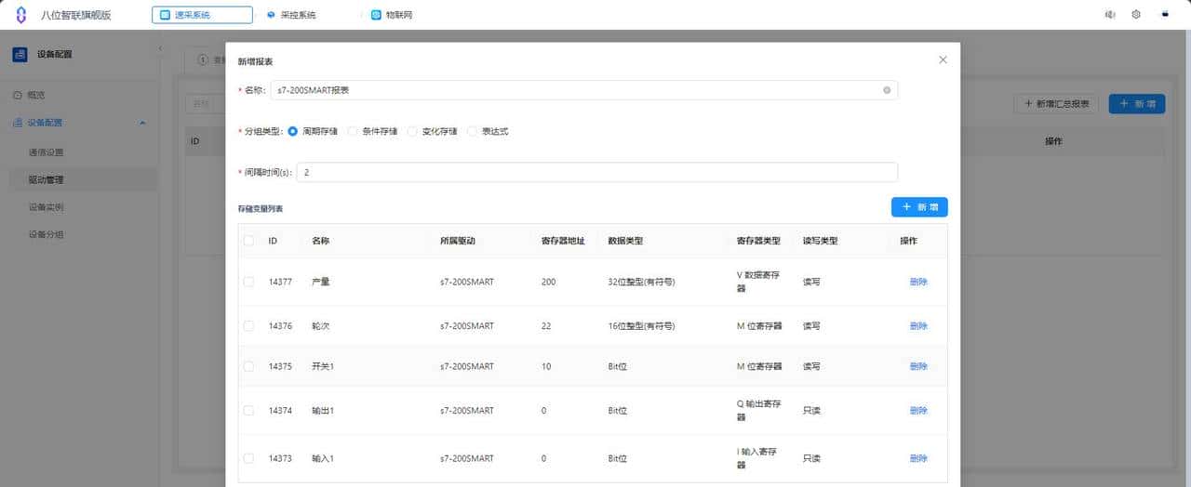
Task: Click the 轮次 name cell
Action: [x=321, y=326]
